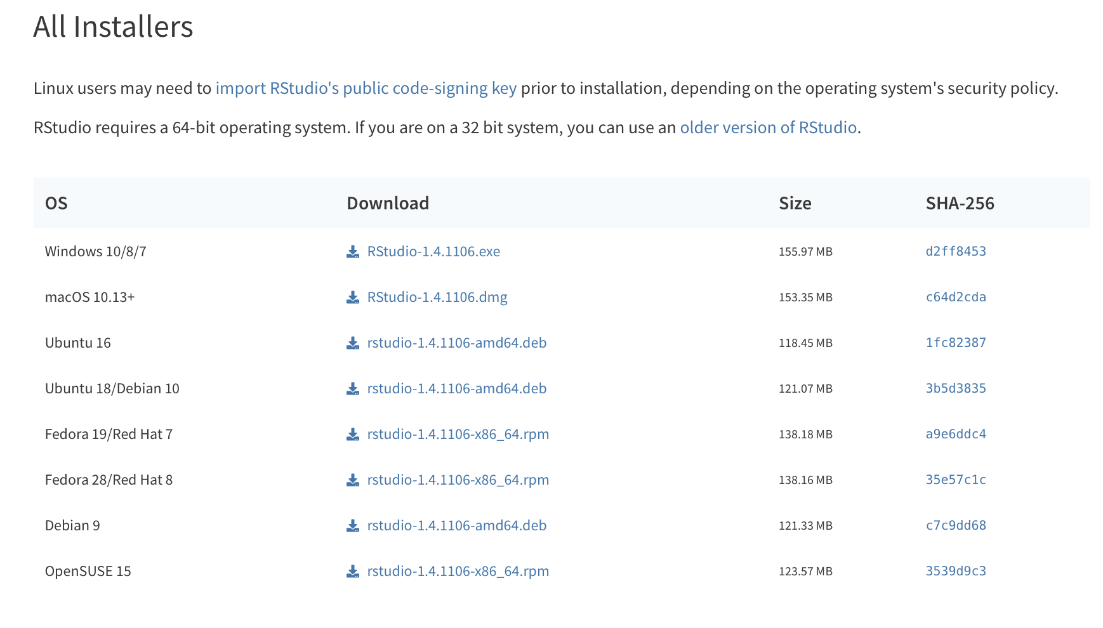The image size is (1103, 628).
Task: Click the 121.33 MB size value
Action: pos(805,526)
